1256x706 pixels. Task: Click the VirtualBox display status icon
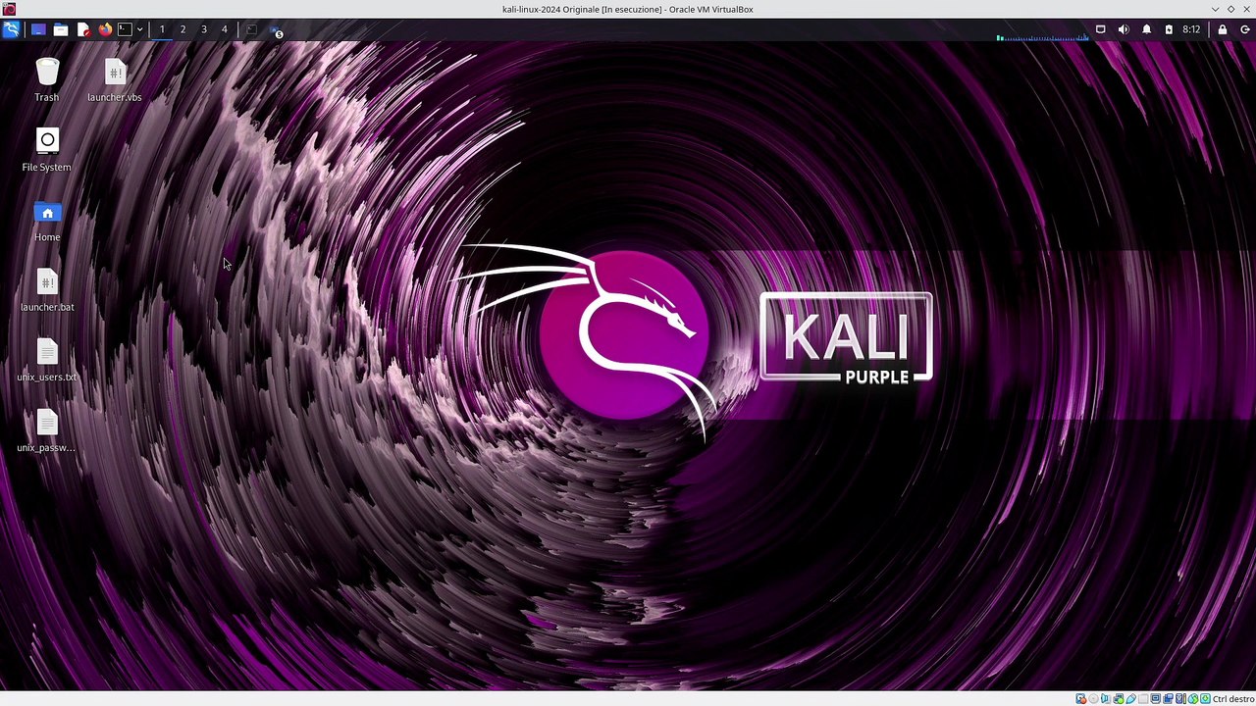point(1156,699)
